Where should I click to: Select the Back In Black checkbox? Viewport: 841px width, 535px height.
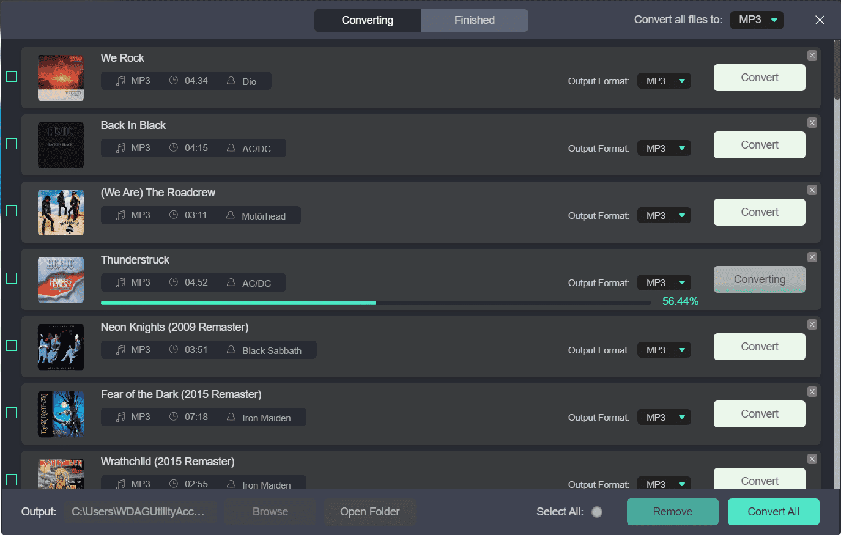pyautogui.click(x=11, y=144)
